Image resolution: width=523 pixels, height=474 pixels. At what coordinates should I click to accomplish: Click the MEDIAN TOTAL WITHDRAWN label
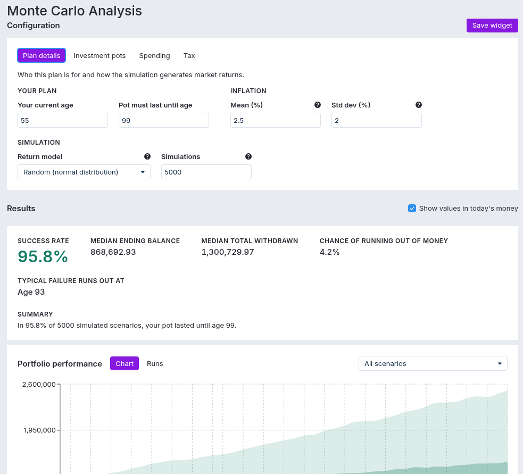tap(250, 241)
